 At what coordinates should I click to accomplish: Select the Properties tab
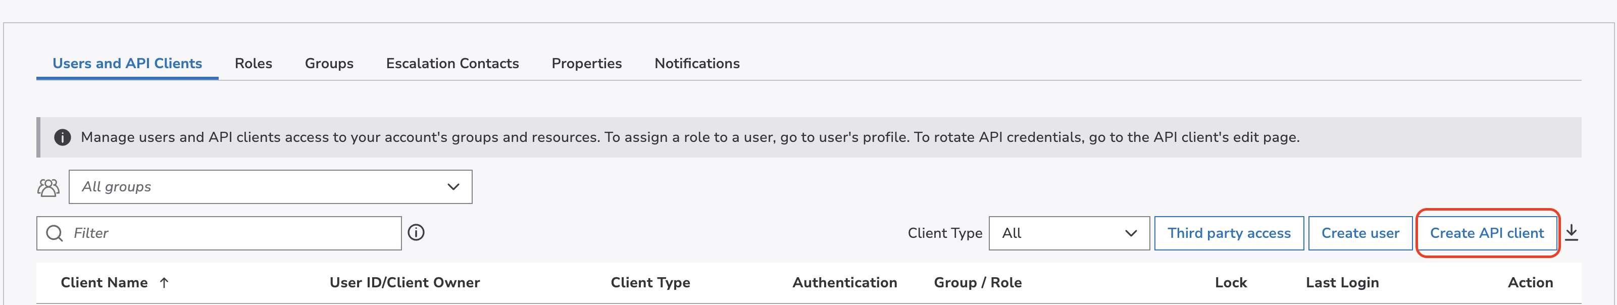(x=587, y=64)
